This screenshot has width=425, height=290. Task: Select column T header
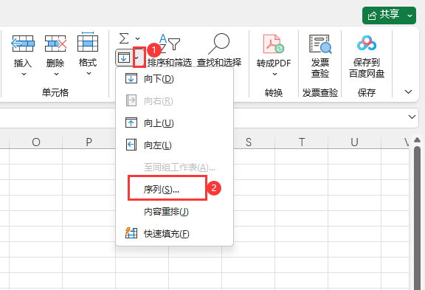[x=301, y=142]
